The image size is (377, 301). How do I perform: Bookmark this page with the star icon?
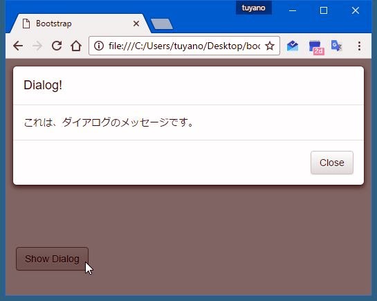(x=270, y=46)
